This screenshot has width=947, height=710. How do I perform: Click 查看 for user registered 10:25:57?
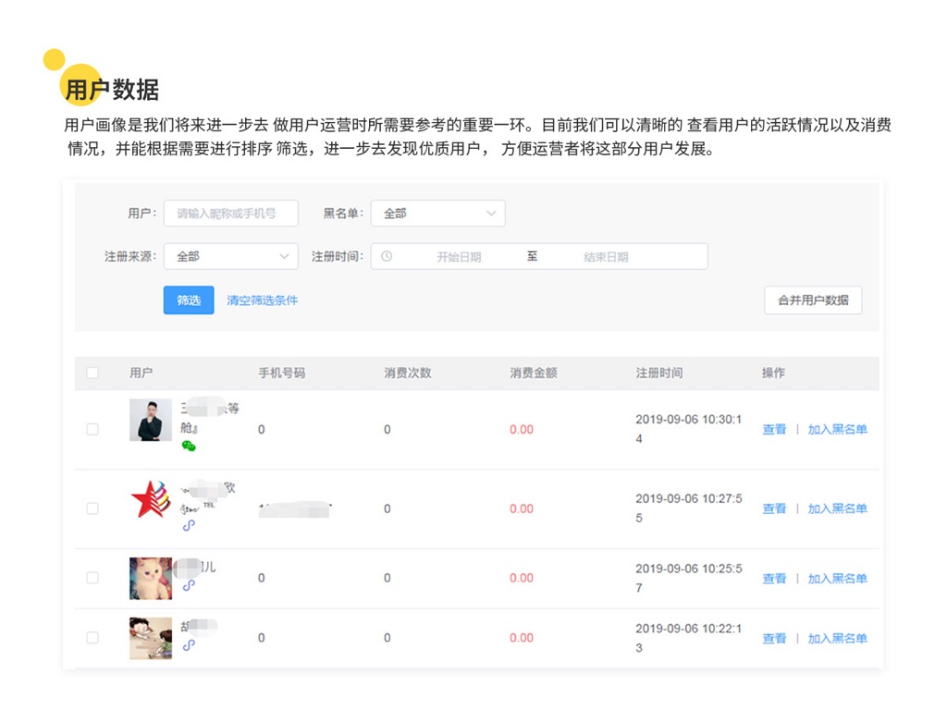tap(774, 579)
